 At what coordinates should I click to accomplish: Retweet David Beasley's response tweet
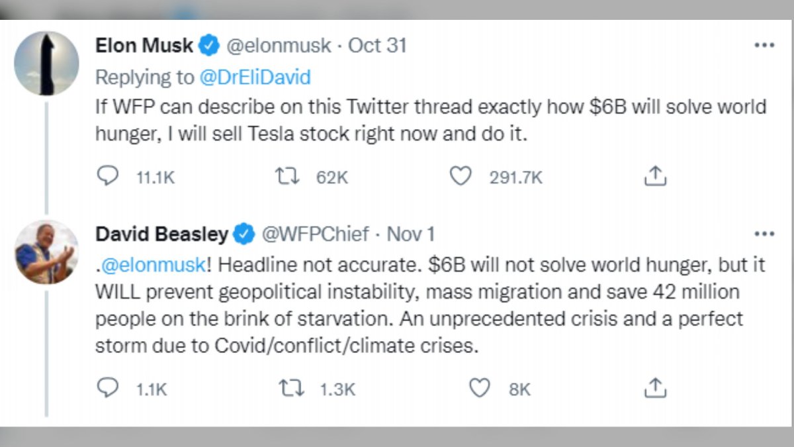(292, 389)
